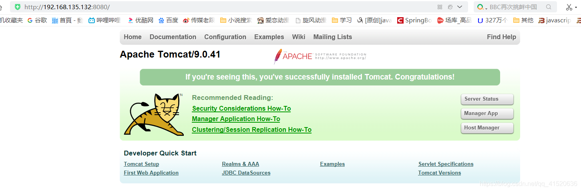Screen dimensions: 581x191
Task: Click the Server Status button
Action: [x=487, y=99]
